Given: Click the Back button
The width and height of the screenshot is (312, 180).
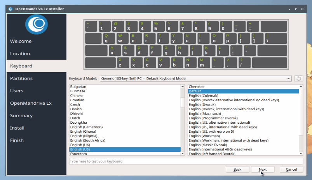Looking at the screenshot, I should 237,170.
